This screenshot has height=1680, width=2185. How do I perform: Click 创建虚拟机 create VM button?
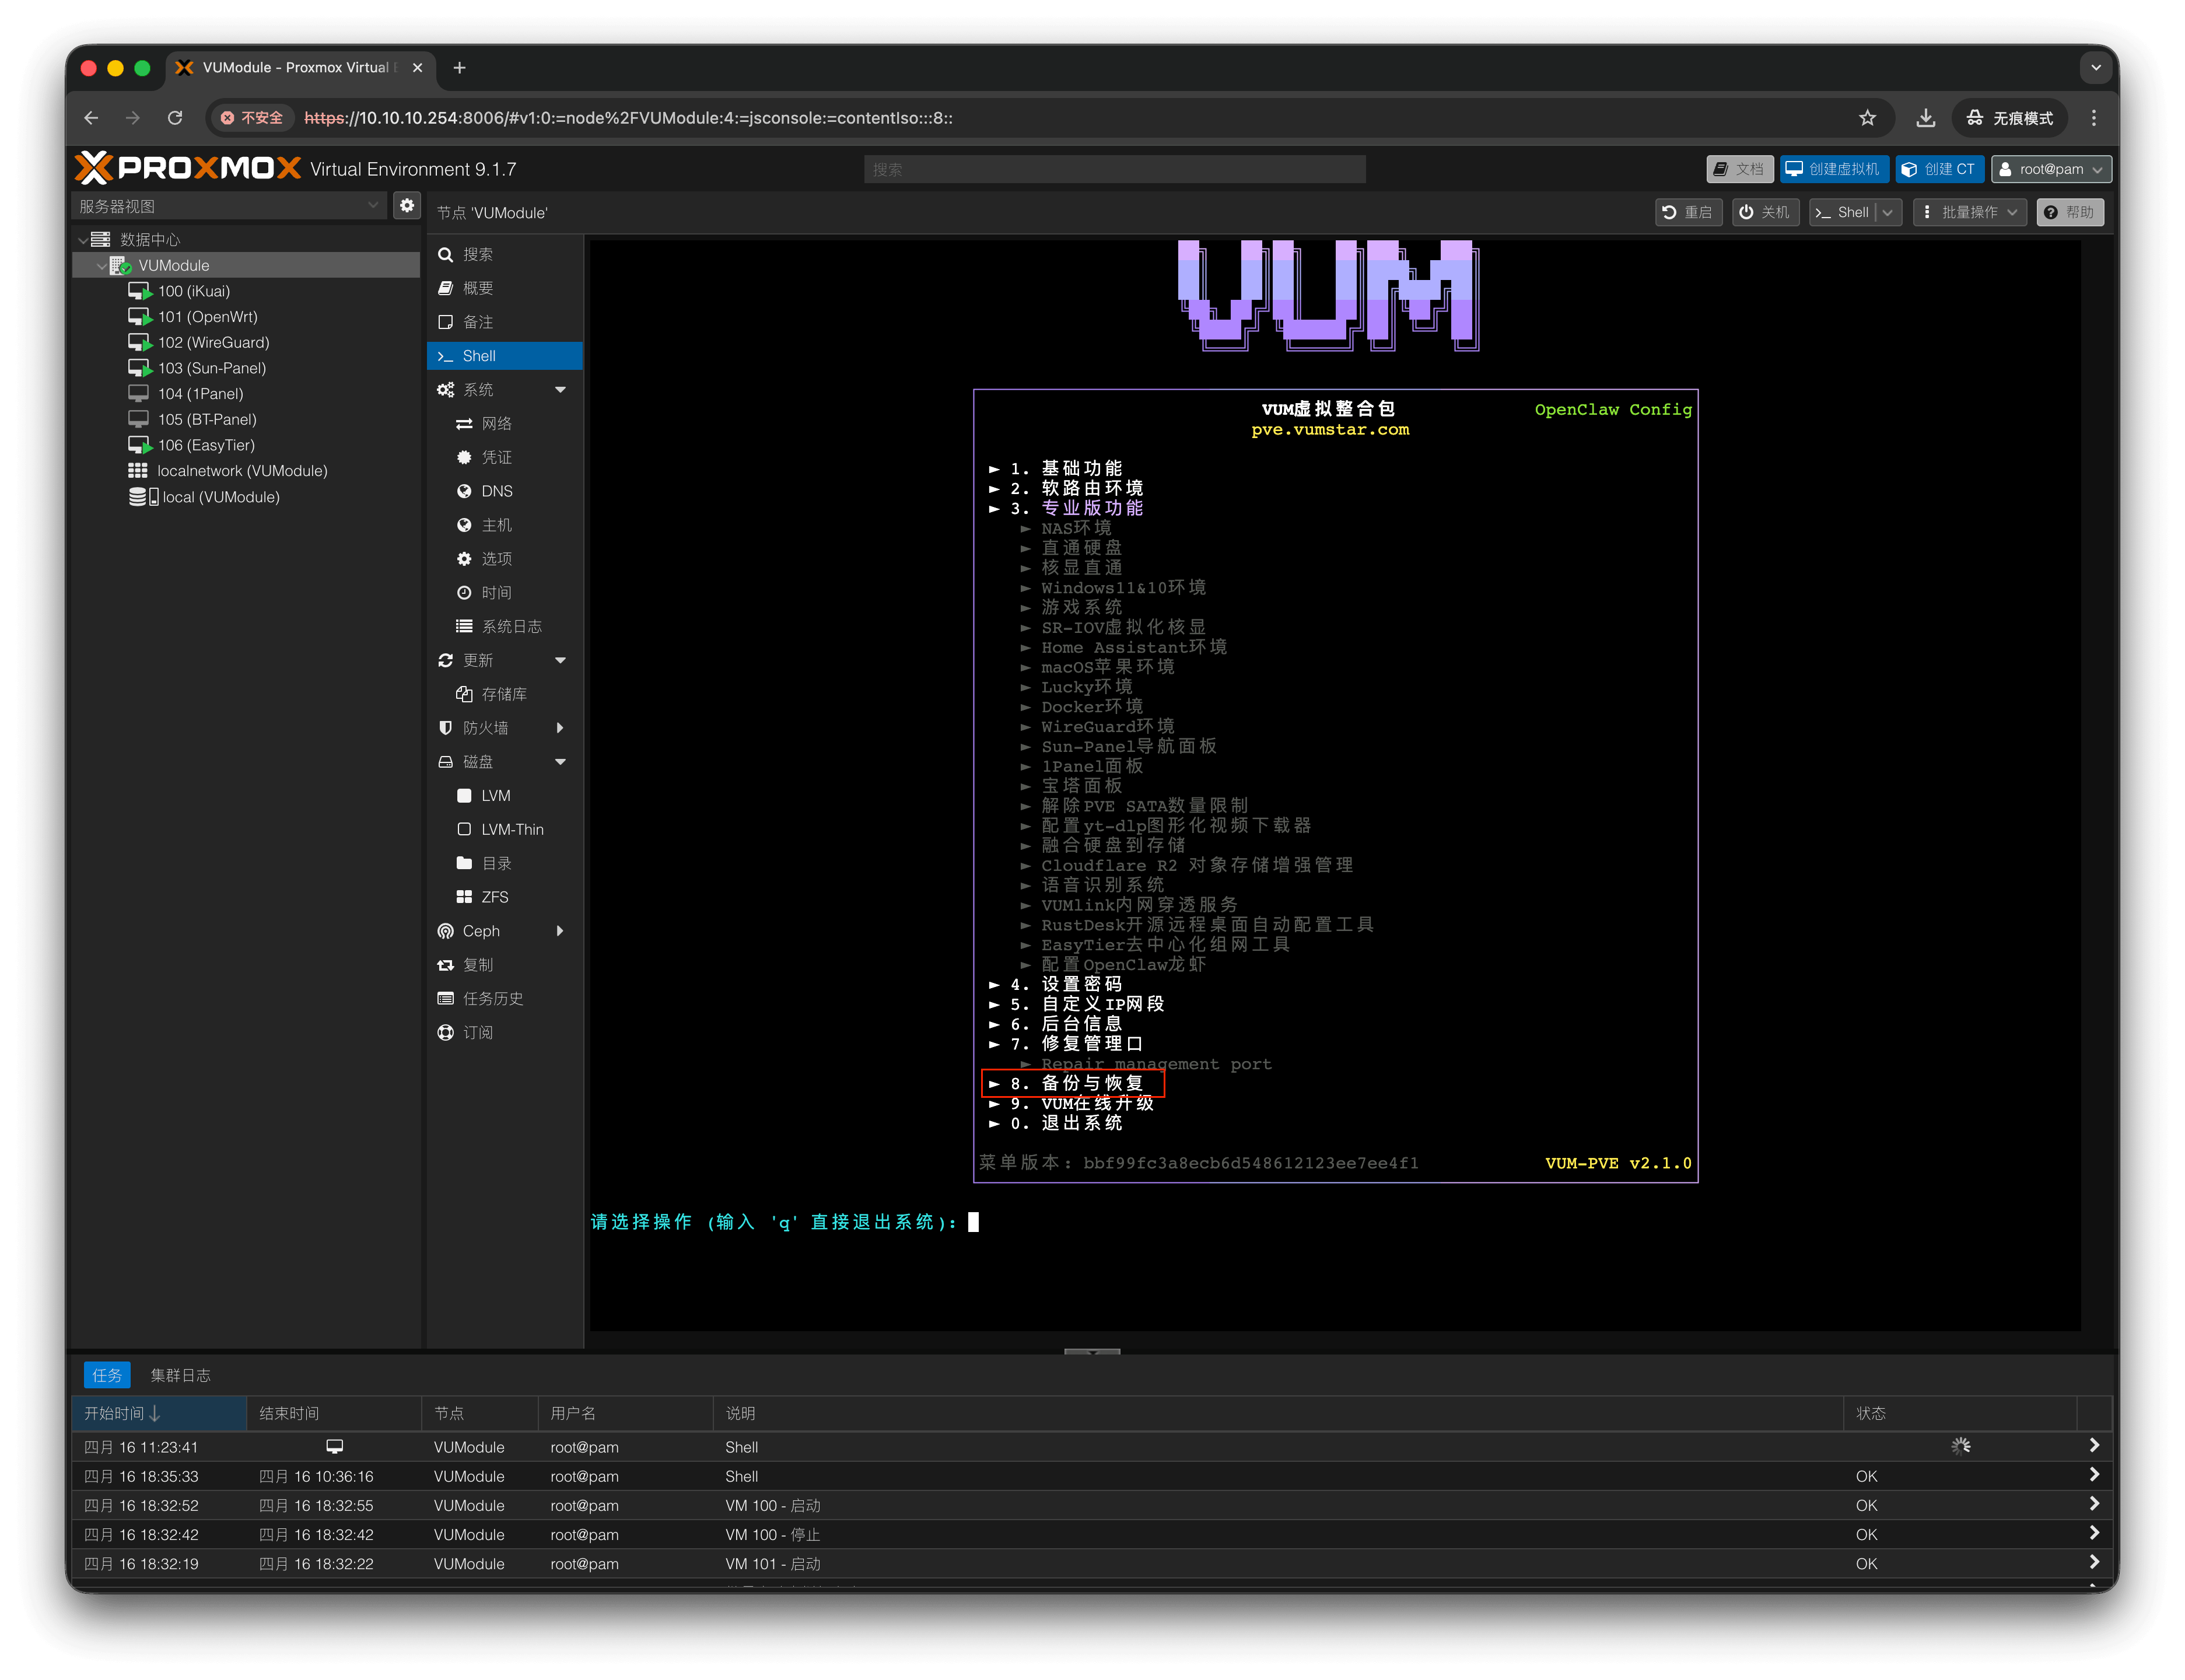(x=1833, y=169)
